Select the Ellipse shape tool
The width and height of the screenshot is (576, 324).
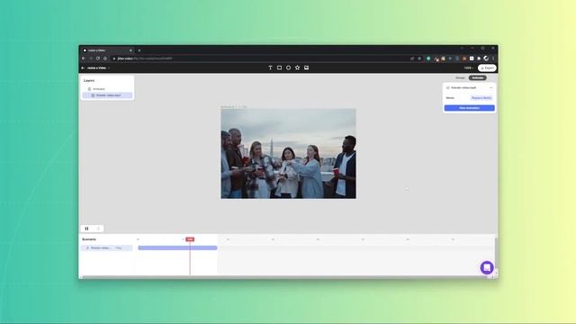[x=288, y=68]
